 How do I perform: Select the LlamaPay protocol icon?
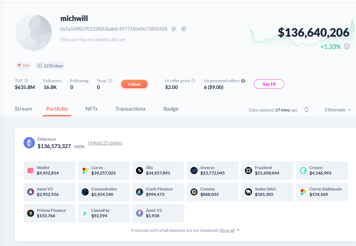click(85, 213)
